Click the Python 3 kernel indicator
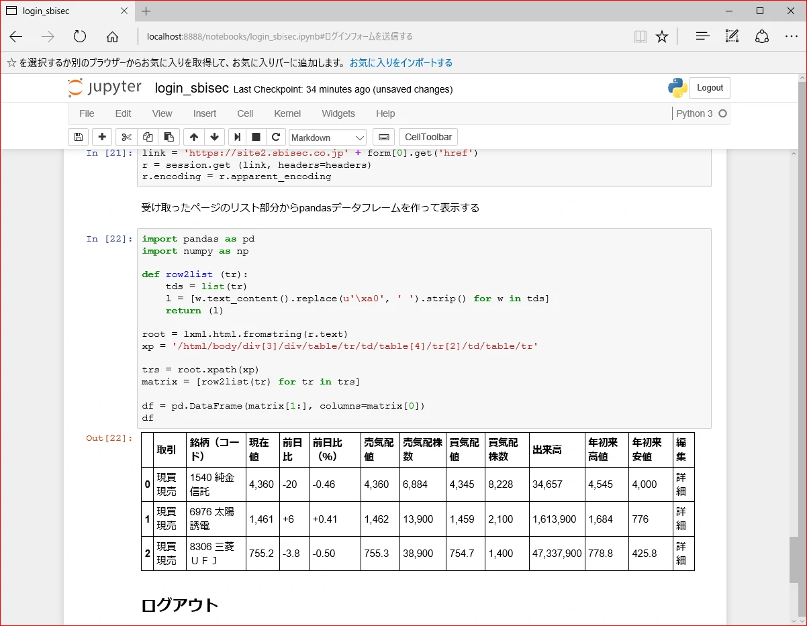The image size is (807, 626). 701,113
